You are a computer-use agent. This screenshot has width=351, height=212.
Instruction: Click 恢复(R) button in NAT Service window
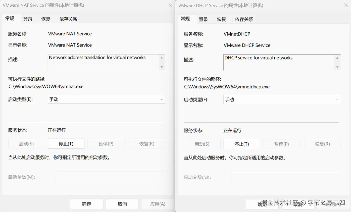click(x=147, y=144)
